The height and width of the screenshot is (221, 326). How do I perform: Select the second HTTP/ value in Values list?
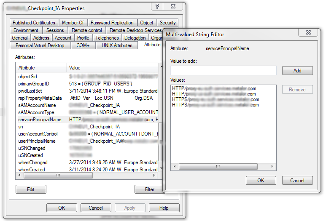[x=214, y=94]
